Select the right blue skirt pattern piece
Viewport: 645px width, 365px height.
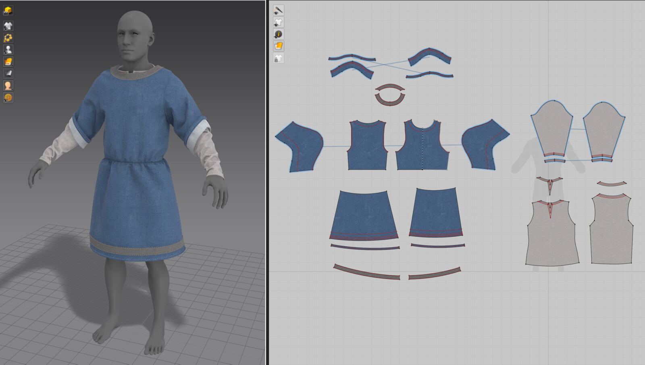(436, 212)
